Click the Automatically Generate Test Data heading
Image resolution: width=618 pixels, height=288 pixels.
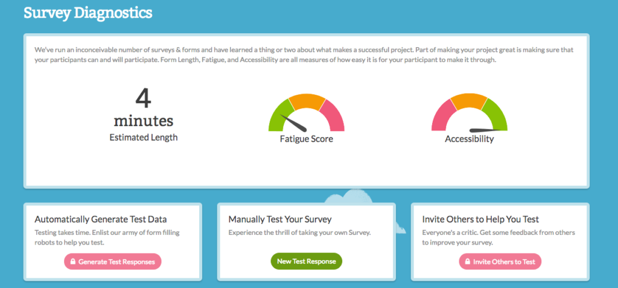pyautogui.click(x=101, y=219)
